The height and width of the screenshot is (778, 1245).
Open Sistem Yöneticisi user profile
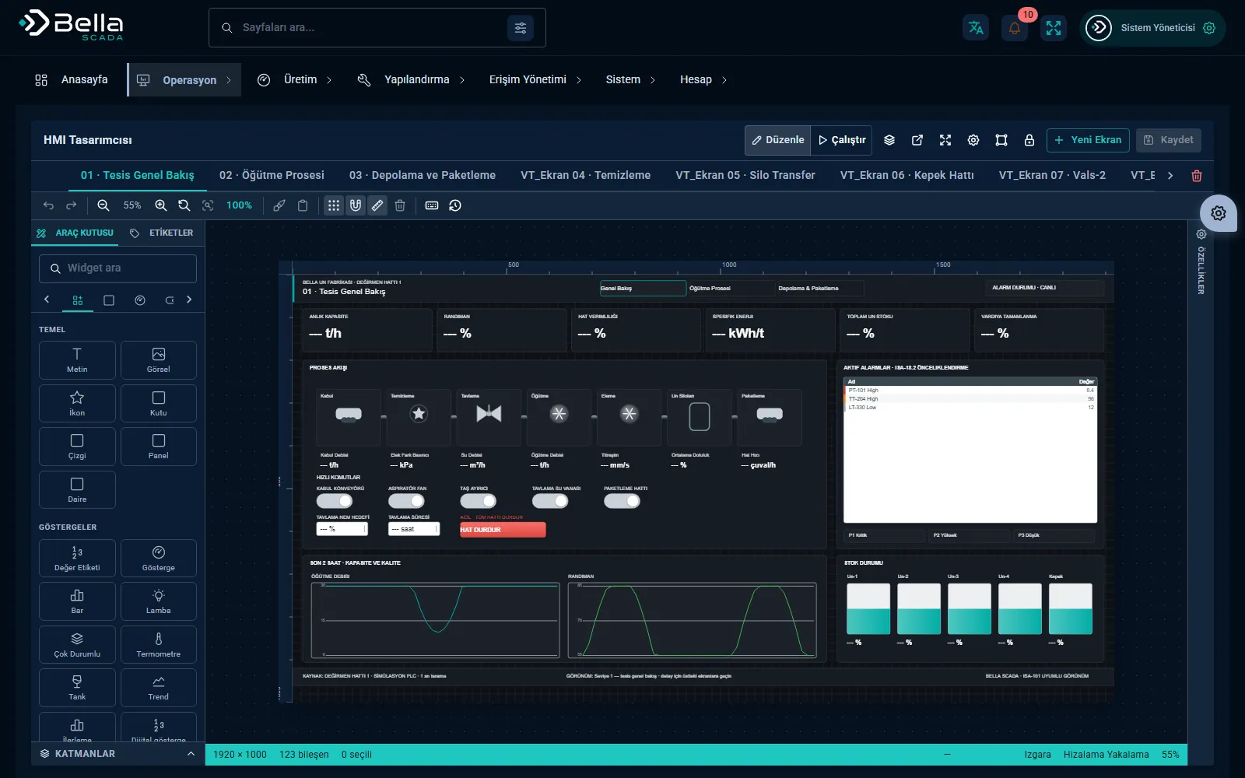1152,28
